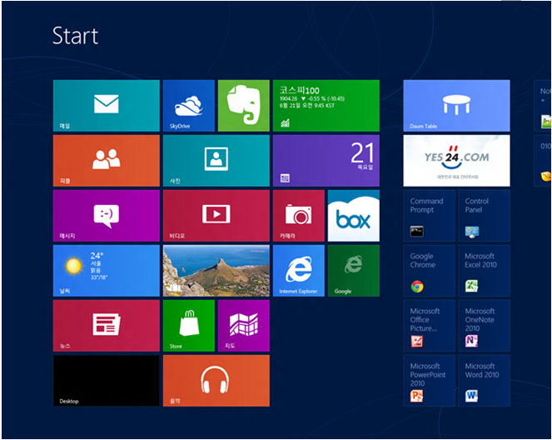Open the YES24.COM tile
The width and height of the screenshot is (552, 440).
[456, 161]
